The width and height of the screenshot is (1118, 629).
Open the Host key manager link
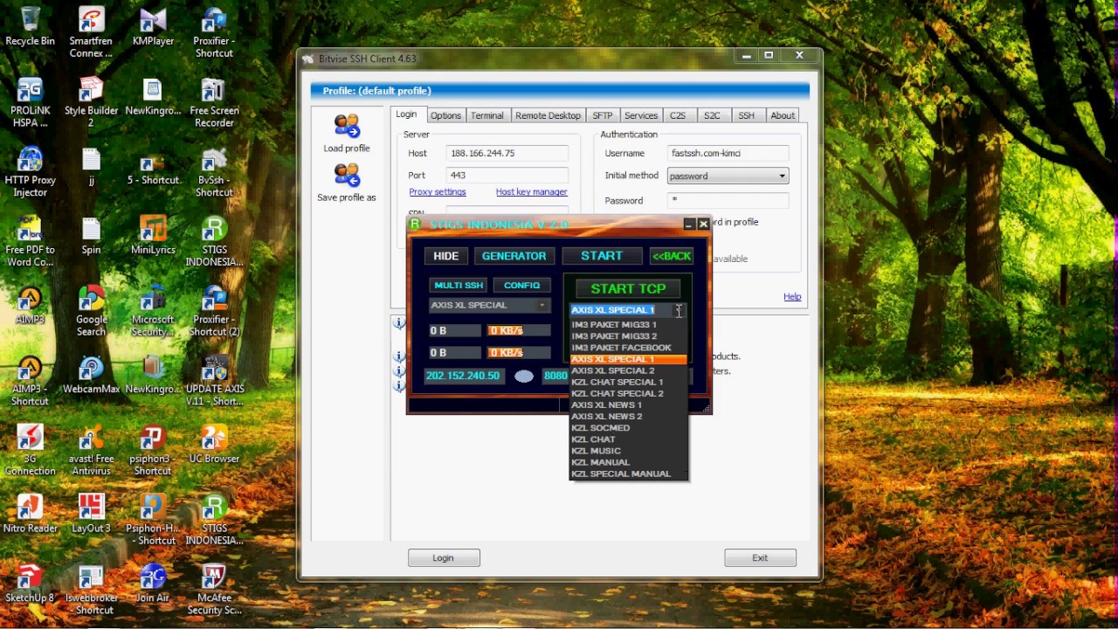531,192
